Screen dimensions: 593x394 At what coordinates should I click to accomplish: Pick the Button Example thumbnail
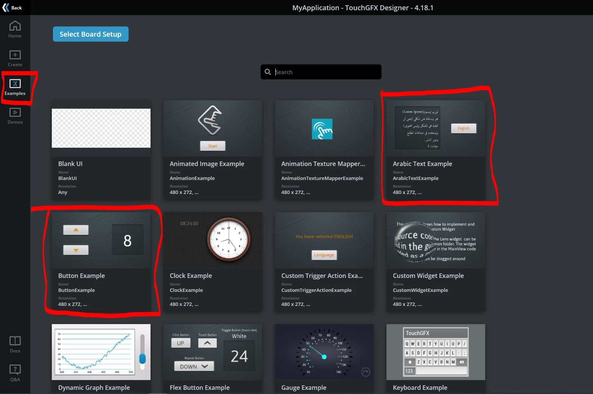pos(101,240)
